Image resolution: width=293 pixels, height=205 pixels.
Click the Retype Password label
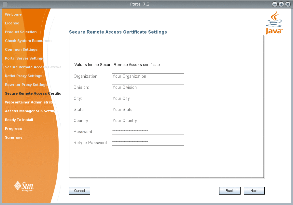pos(91,143)
